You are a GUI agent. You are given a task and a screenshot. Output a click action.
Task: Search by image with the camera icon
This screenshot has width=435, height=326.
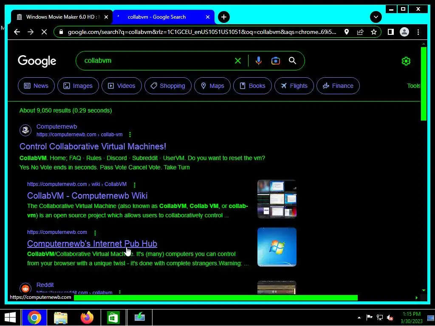(x=275, y=61)
